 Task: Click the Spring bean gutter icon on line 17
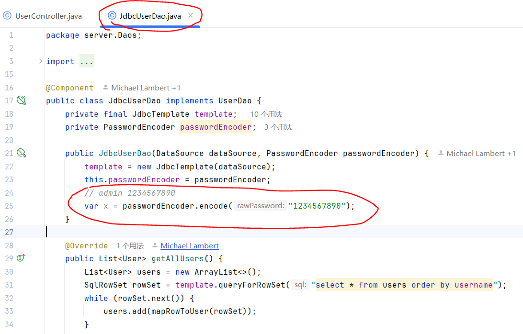(22, 100)
